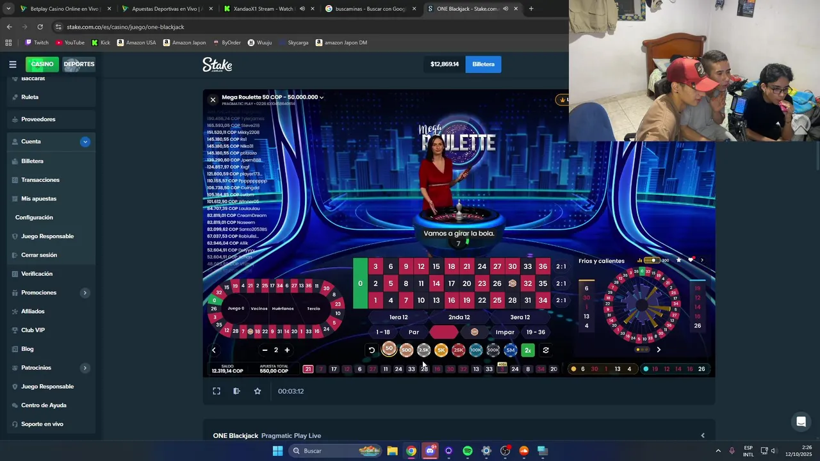This screenshot has width=820, height=461.
Task: Bet on Par (even)
Action: click(414, 332)
